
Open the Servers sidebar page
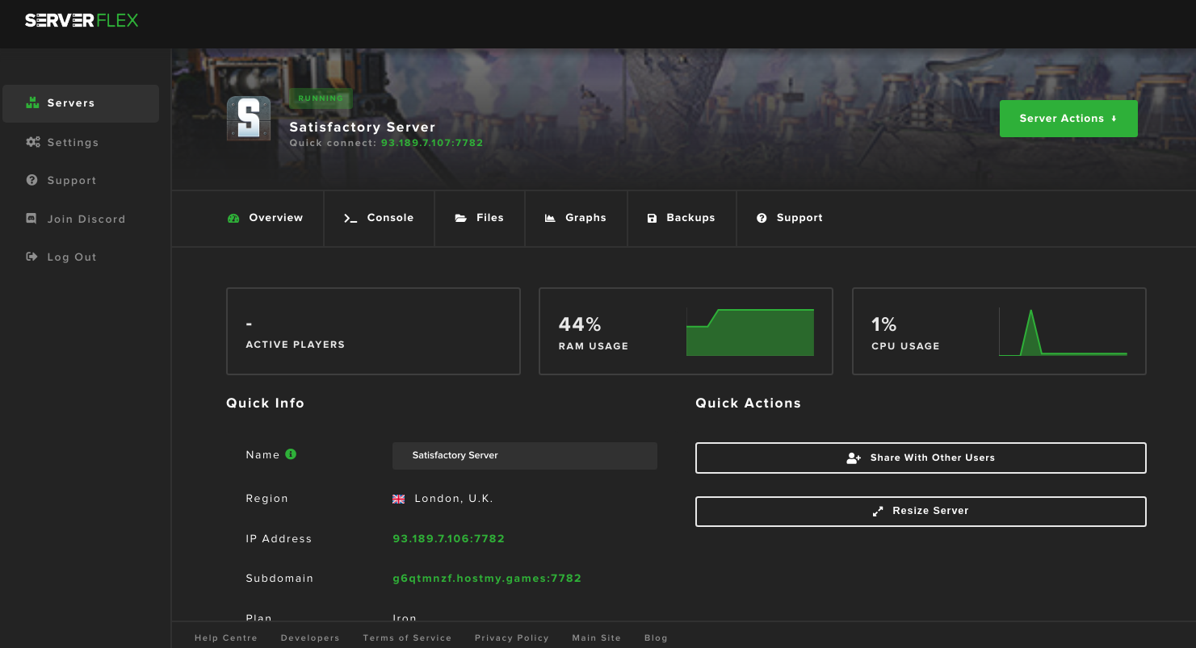click(81, 103)
